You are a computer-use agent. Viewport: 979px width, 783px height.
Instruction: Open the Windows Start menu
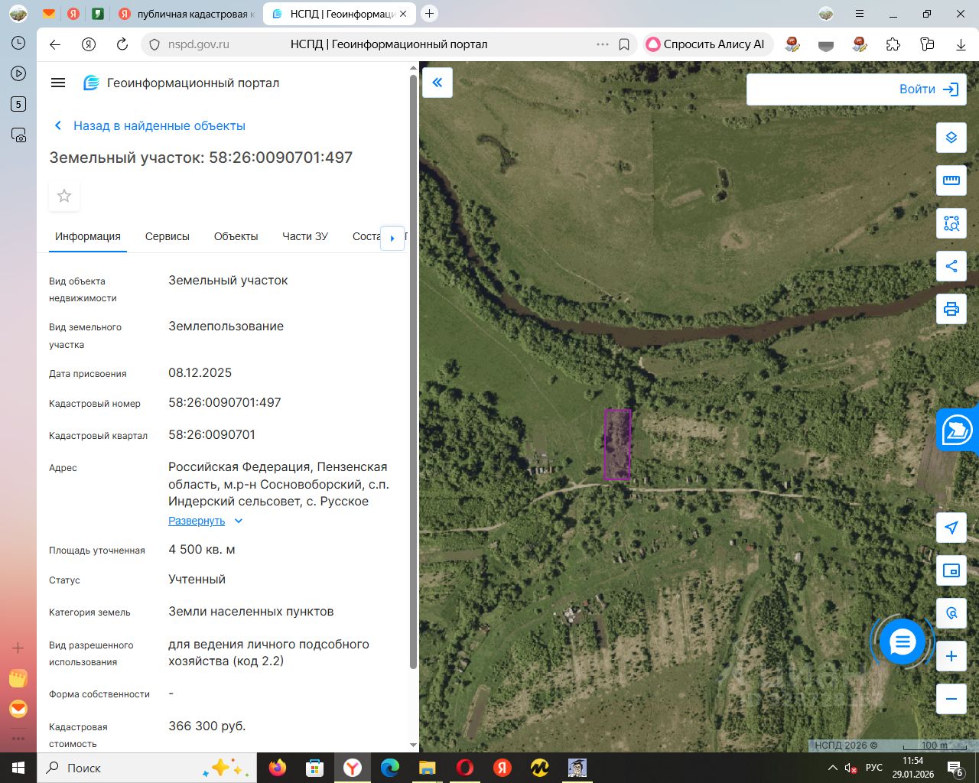coord(18,768)
